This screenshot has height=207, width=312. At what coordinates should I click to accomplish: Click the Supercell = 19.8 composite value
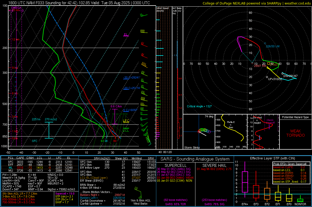point(65,194)
